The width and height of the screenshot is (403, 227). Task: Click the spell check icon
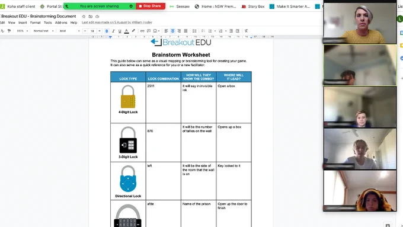coord(2,31)
